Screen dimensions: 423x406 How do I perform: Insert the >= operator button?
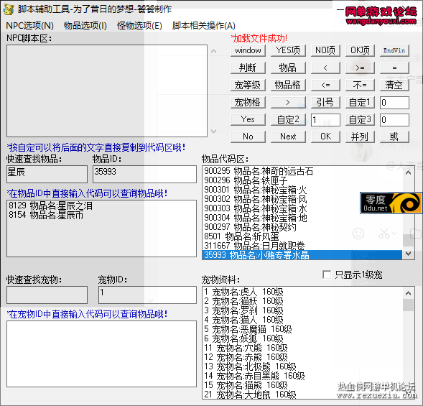click(x=360, y=68)
